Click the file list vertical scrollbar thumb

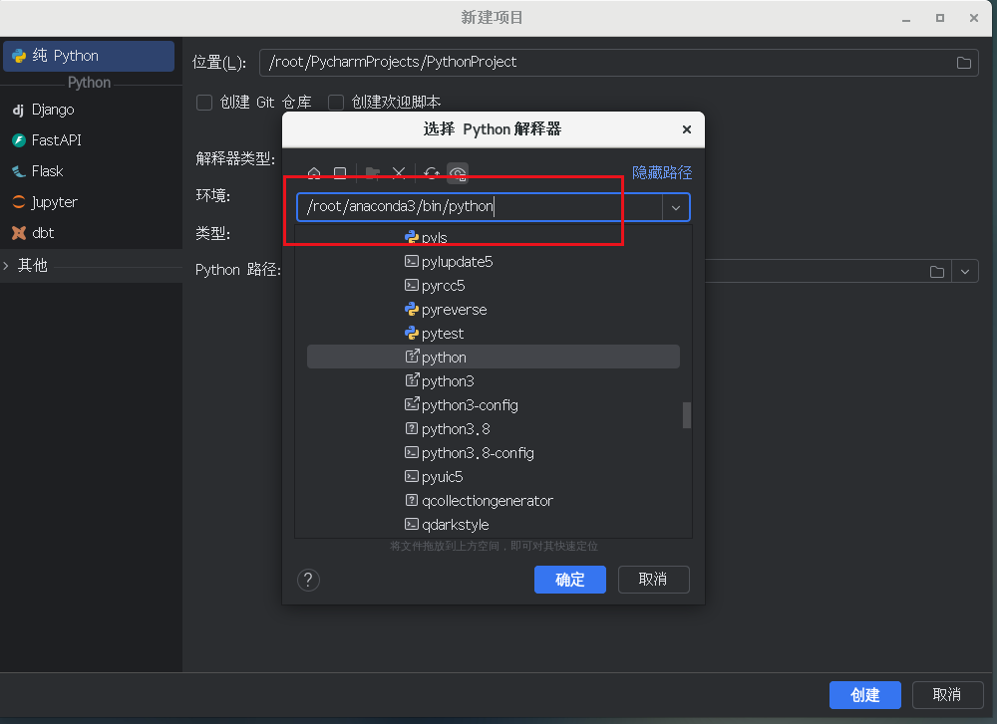pos(687,415)
